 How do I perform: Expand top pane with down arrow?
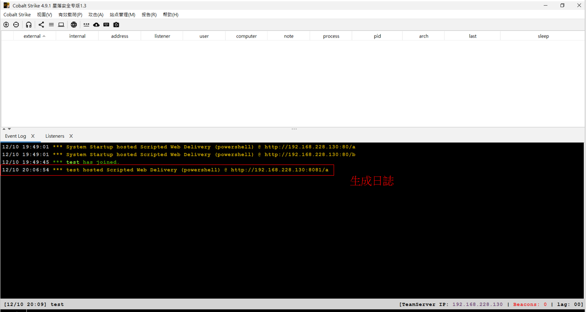pyautogui.click(x=9, y=129)
